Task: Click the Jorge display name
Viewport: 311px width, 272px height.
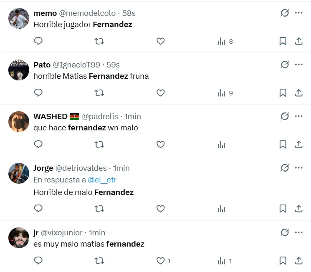Action: coord(43,168)
